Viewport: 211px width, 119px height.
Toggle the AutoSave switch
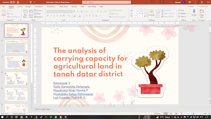point(12,2)
